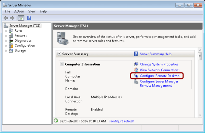Select the Configuration tree item label
Screen dimensions: 205x133
pyautogui.click(x=25, y=46)
